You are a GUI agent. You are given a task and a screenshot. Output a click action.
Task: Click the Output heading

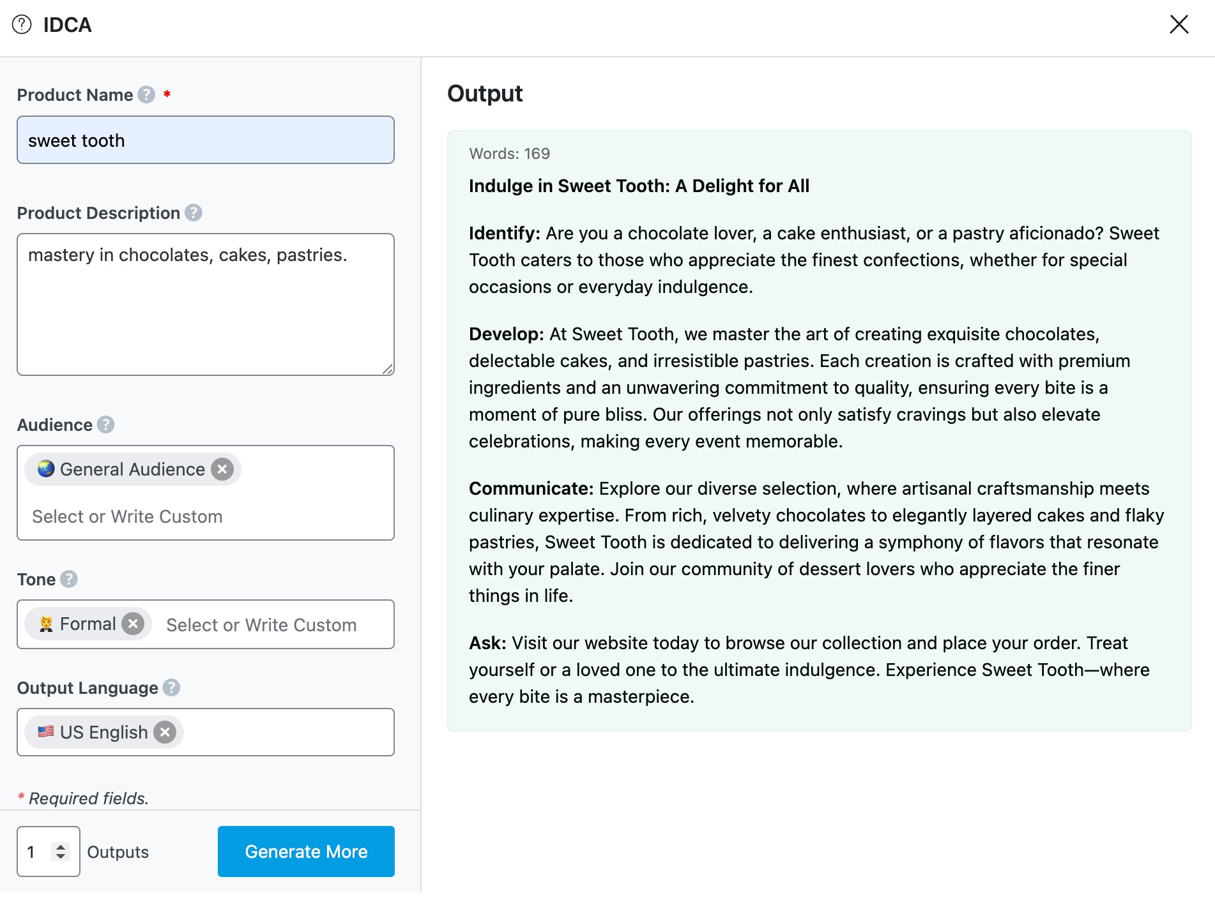(485, 94)
